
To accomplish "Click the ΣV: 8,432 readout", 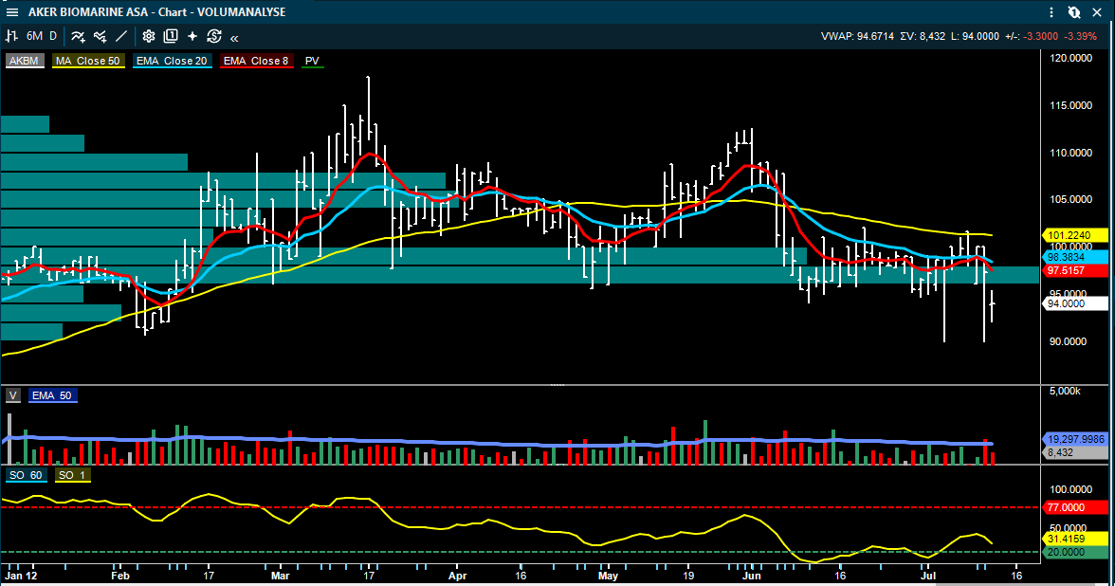I will (923, 36).
